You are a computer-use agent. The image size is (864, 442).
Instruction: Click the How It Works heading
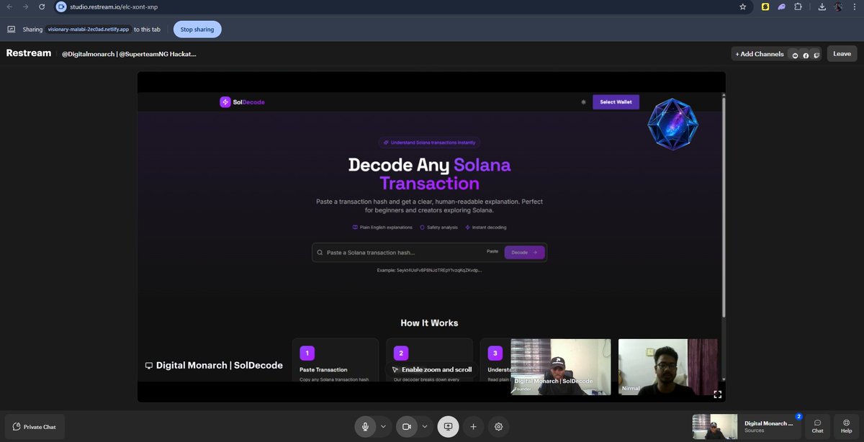coord(429,323)
